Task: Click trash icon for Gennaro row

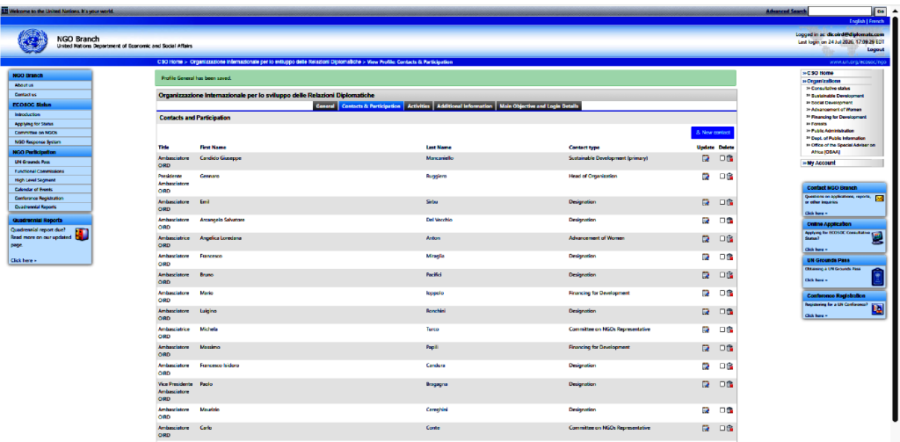Action: click(729, 177)
